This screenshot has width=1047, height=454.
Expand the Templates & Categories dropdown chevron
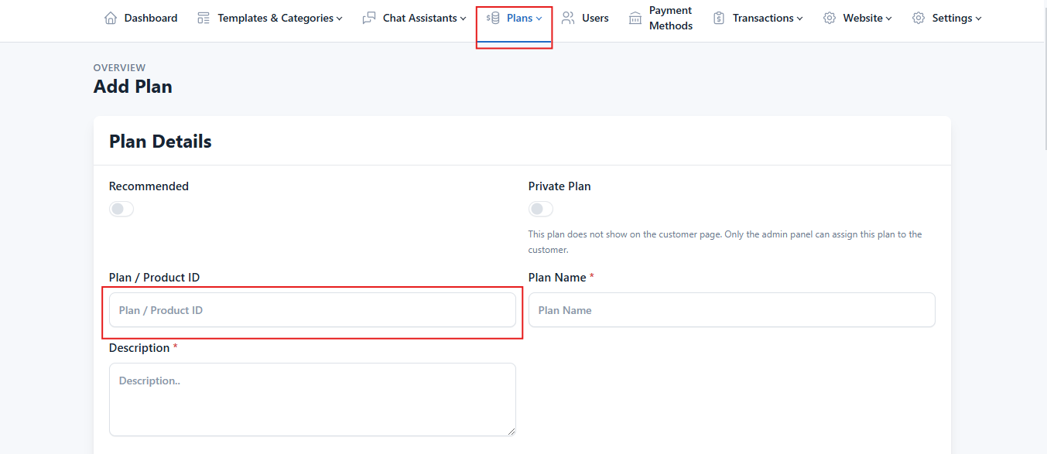pos(340,19)
